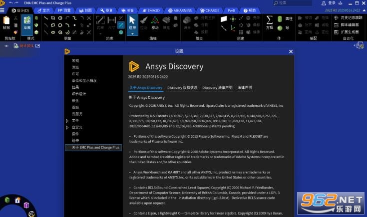Select 关于 EMC Plus and Charge Plus
Screen dimensions: 367x217
[93, 148]
